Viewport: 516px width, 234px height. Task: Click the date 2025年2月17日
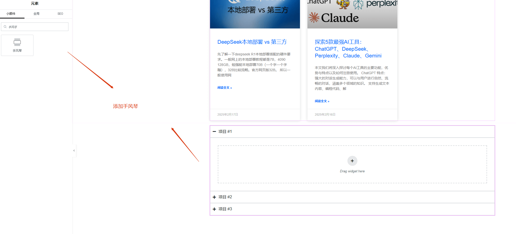[x=228, y=115]
